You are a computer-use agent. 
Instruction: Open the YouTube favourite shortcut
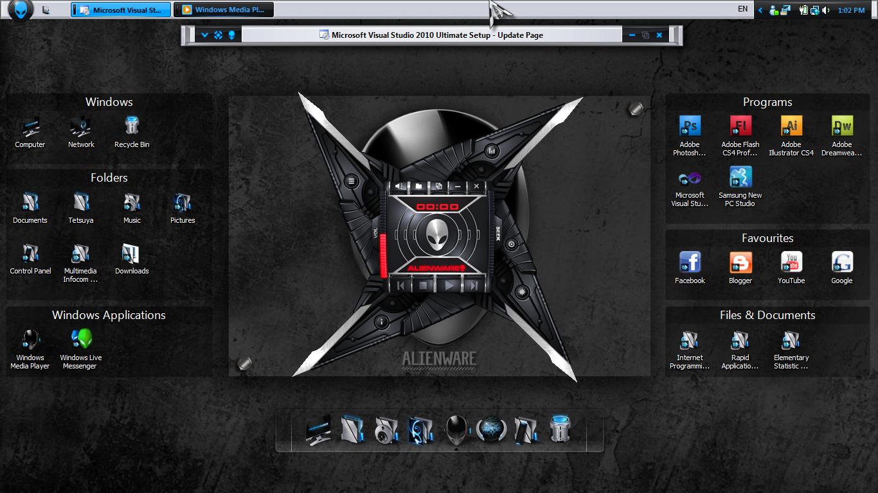791,268
